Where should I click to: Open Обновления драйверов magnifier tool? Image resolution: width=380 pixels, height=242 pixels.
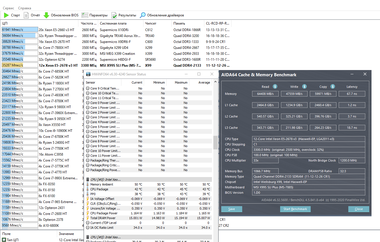click(143, 15)
